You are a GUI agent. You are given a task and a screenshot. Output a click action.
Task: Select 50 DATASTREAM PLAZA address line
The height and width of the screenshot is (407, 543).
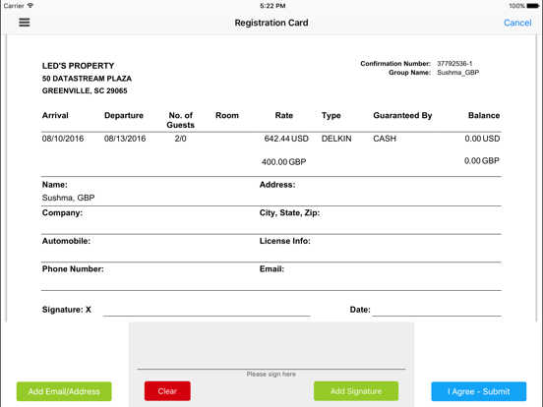click(87, 79)
